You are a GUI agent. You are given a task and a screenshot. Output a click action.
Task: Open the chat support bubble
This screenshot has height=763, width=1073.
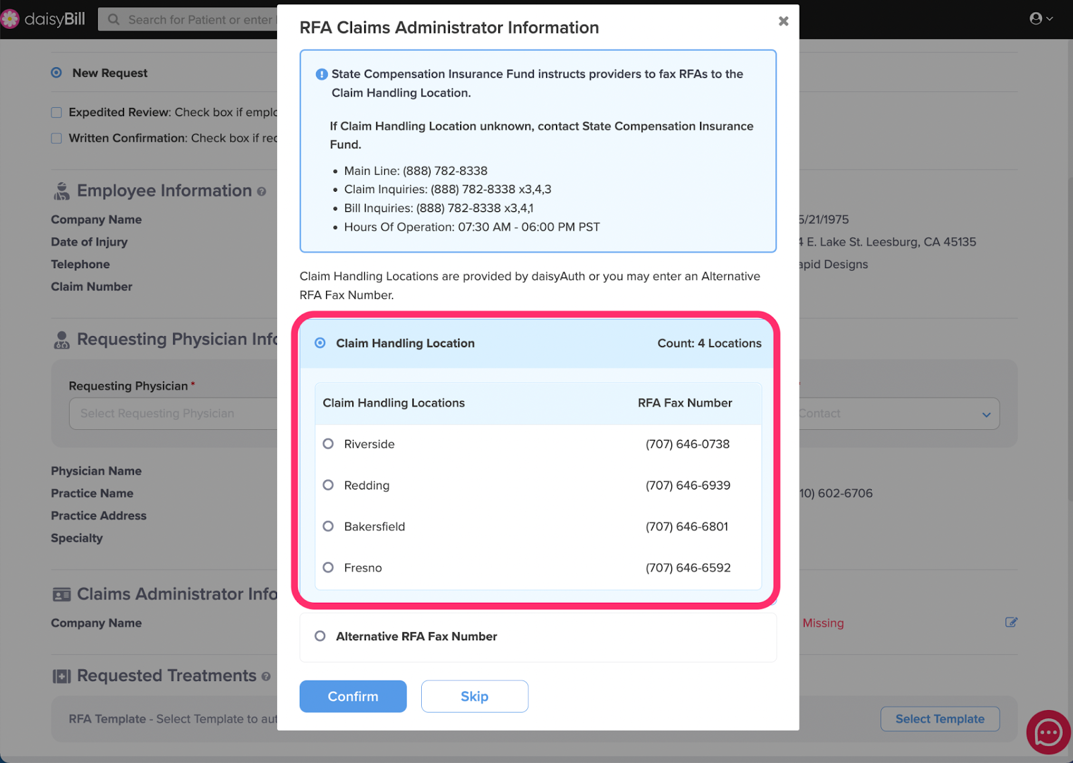1048,732
